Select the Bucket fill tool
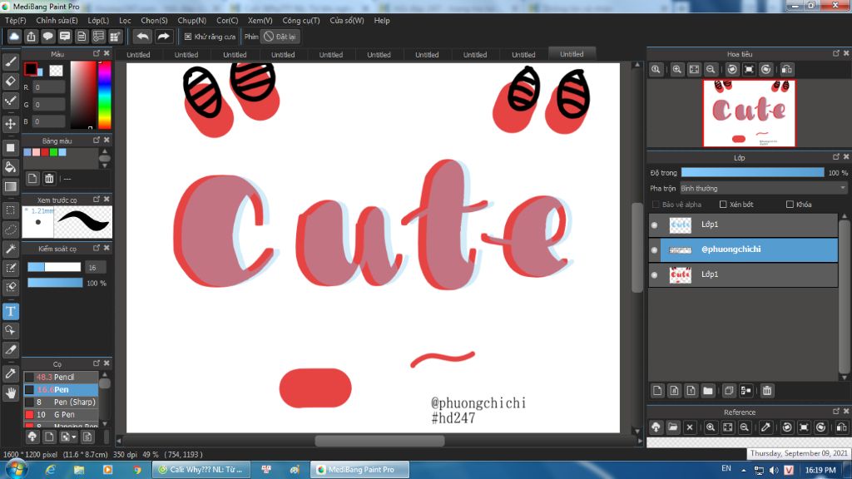 pyautogui.click(x=11, y=167)
